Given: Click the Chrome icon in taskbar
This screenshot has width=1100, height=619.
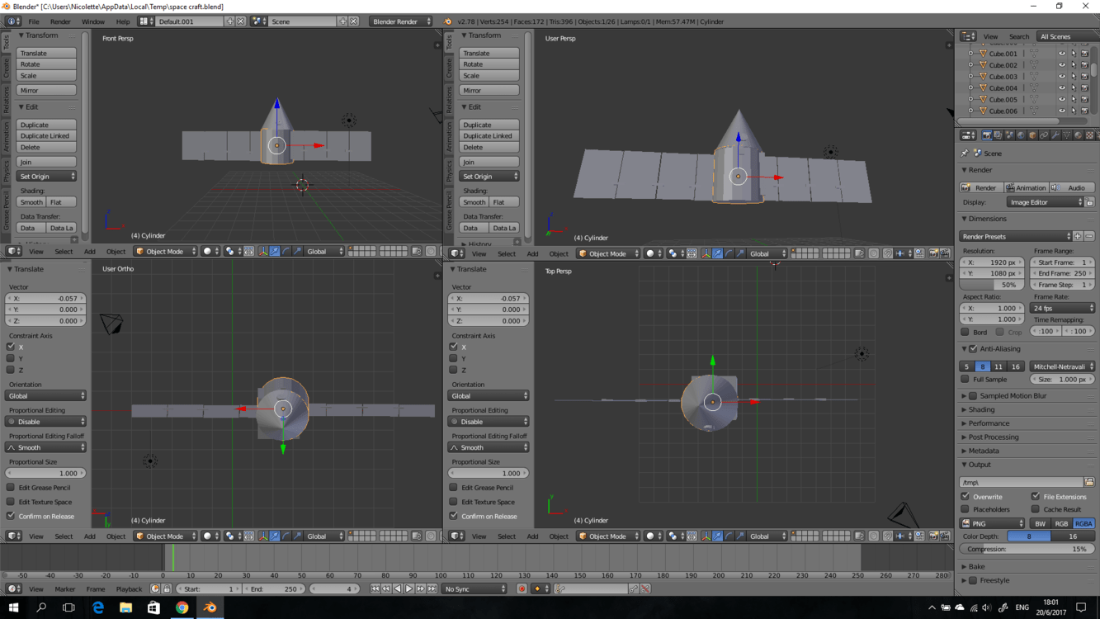Looking at the screenshot, I should tap(182, 608).
